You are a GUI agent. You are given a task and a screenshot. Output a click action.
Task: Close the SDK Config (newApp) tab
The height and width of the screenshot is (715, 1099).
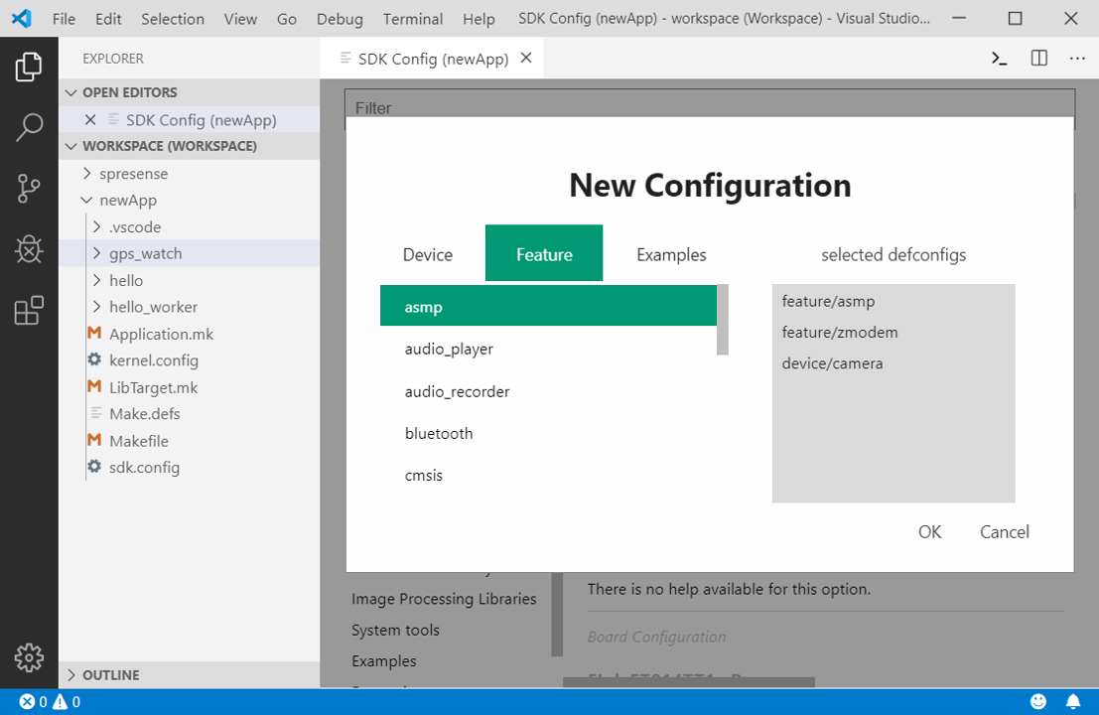(x=526, y=59)
